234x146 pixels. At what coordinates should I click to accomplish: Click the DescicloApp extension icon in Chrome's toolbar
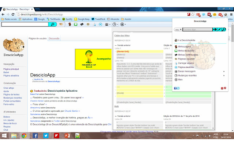coord(226,15)
